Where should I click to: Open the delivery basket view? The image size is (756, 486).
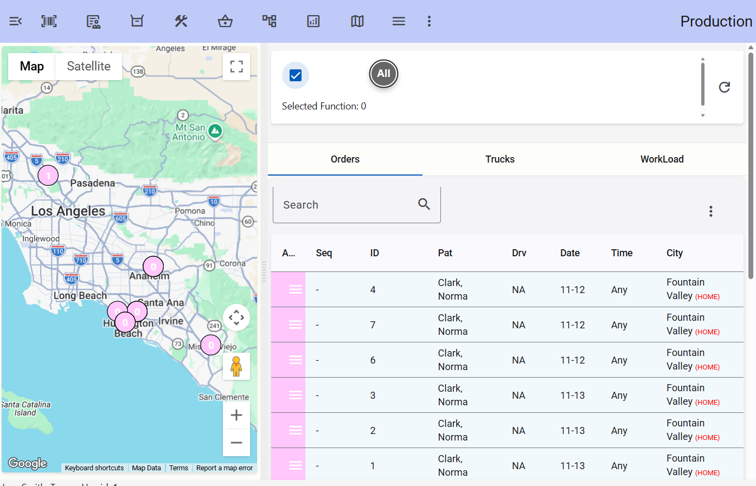click(225, 21)
